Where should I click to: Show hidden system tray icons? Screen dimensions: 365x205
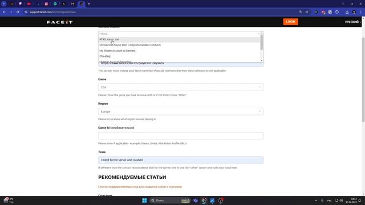316,200
